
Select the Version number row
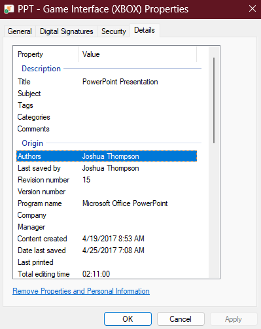tap(107, 192)
